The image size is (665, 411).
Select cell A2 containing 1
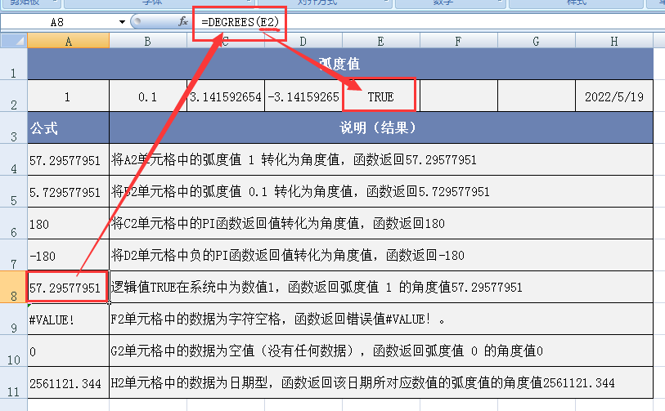68,96
